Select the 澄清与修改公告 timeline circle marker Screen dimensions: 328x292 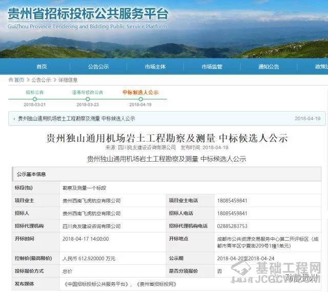87,99
